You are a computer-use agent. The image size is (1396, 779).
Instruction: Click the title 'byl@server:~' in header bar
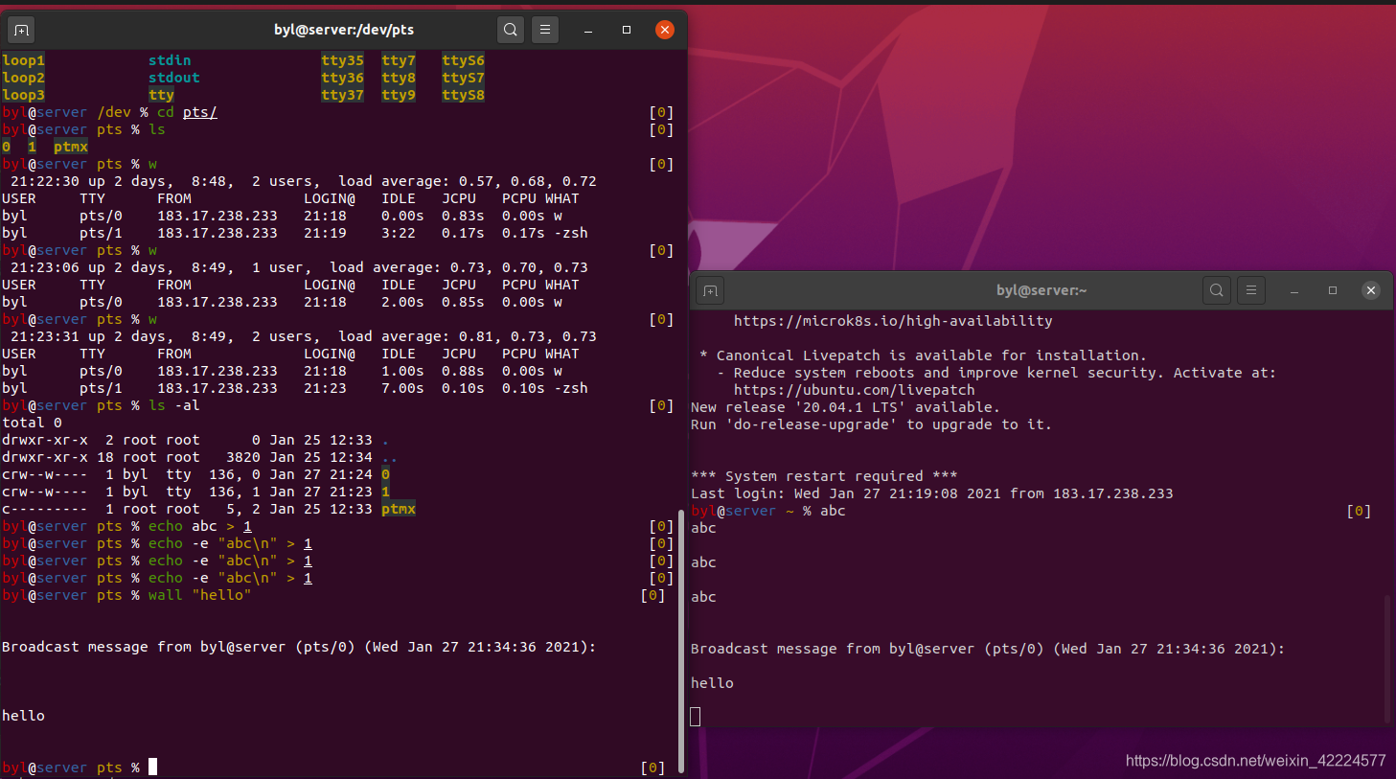pyautogui.click(x=1041, y=290)
